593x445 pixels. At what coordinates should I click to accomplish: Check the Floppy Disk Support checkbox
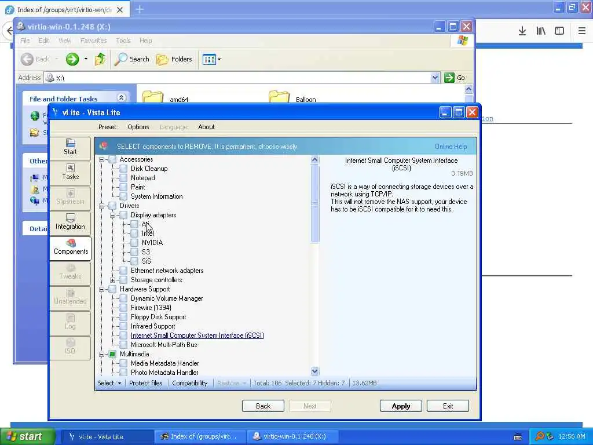[123, 317]
